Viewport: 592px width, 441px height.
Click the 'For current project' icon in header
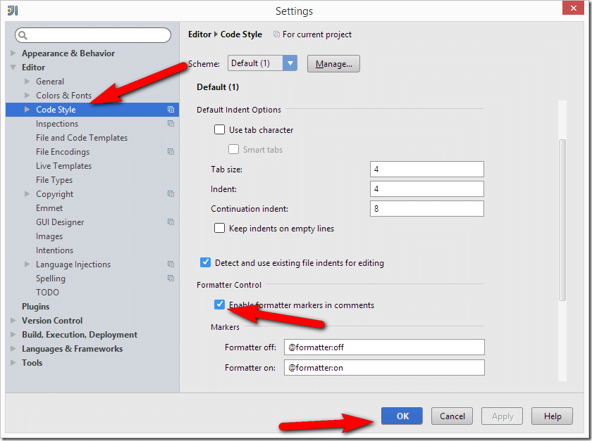pos(276,34)
